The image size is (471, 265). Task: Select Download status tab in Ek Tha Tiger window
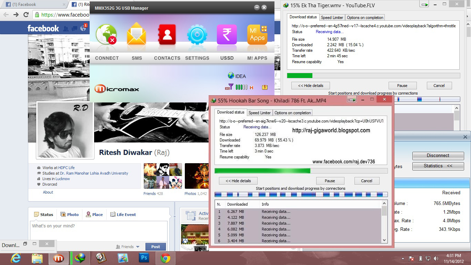(303, 17)
